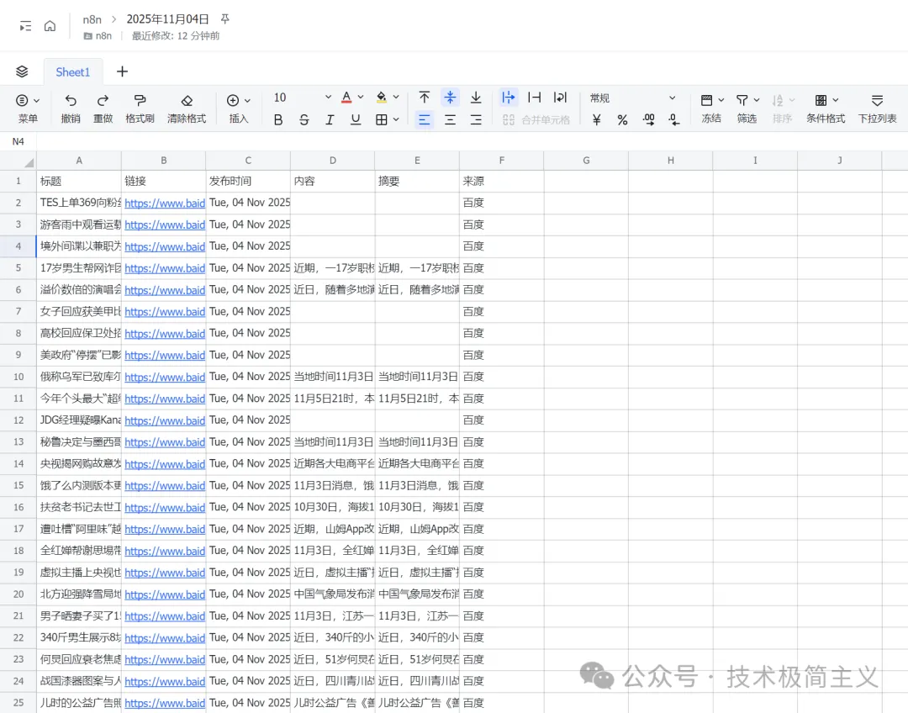Select column C header

(248, 161)
